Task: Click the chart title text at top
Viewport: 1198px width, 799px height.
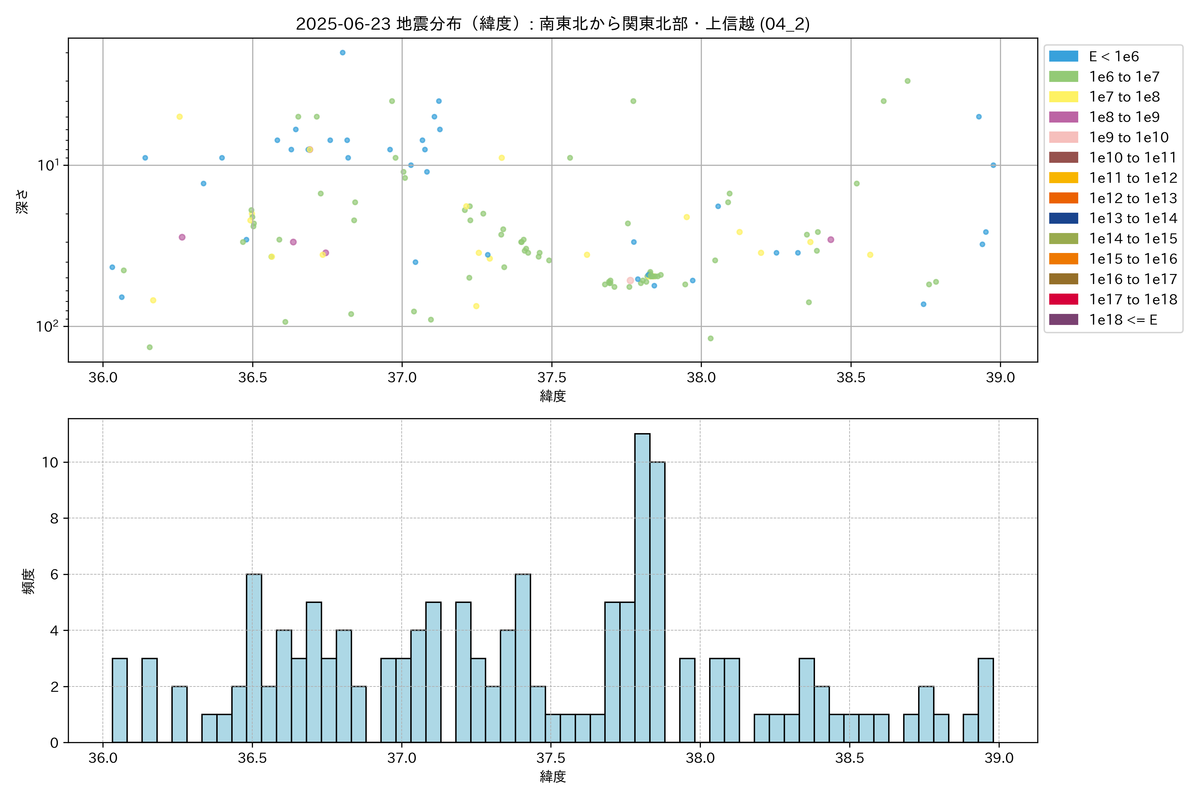Action: pos(553,24)
